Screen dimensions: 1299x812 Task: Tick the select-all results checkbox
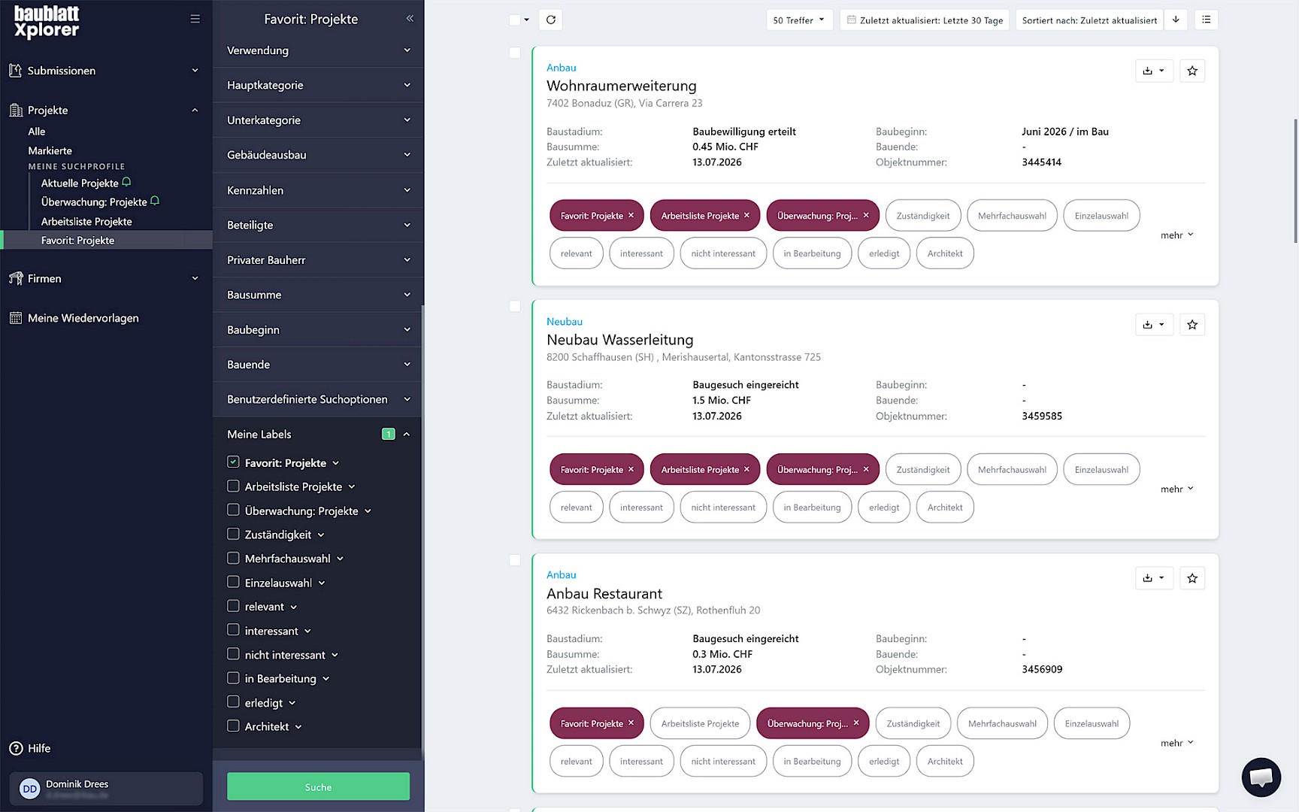pyautogui.click(x=515, y=20)
